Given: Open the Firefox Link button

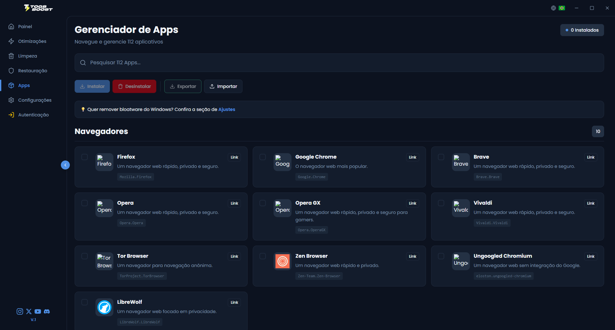Looking at the screenshot, I should point(234,157).
